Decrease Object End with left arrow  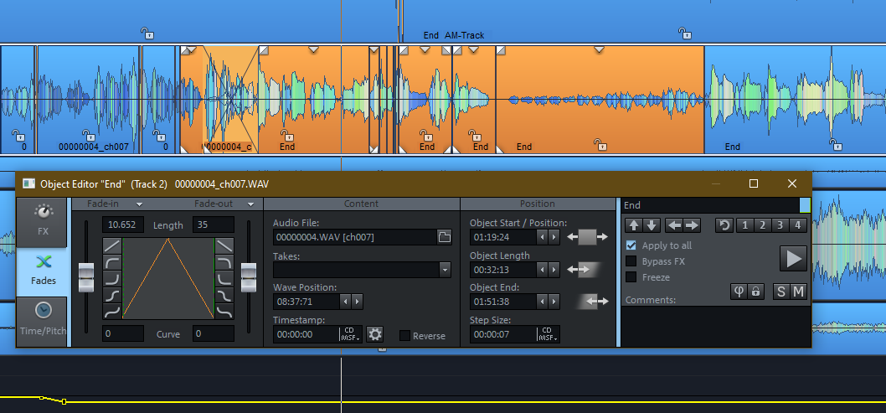click(543, 301)
